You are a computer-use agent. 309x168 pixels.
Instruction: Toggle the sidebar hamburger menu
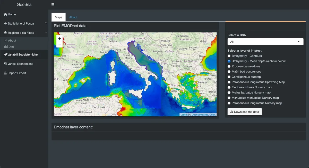click(x=53, y=4)
